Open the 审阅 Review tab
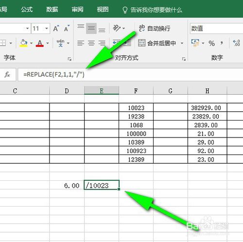The height and width of the screenshot is (242, 243). point(77,9)
